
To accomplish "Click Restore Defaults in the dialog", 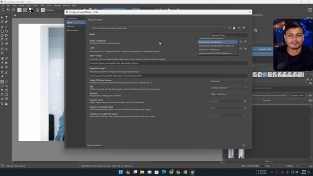I will (94, 145).
